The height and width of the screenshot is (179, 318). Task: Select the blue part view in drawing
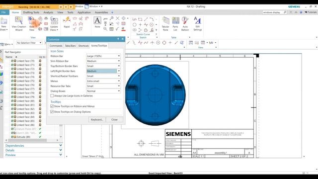(x=155, y=95)
